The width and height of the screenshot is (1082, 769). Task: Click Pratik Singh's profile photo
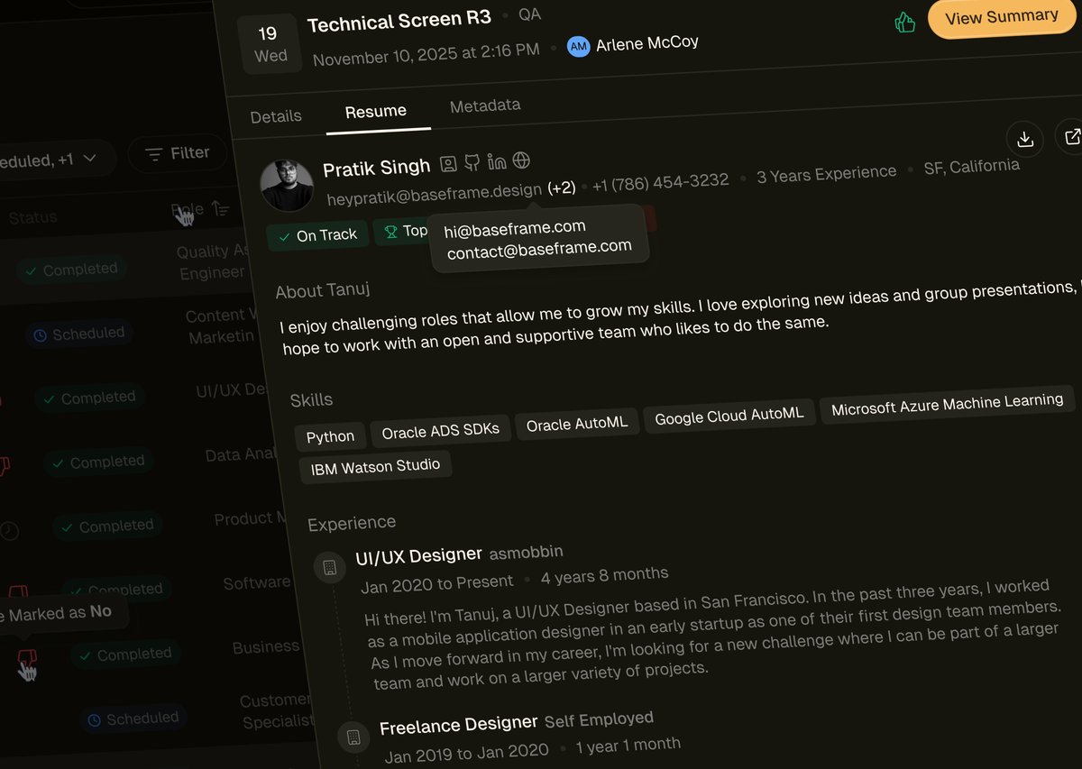click(x=287, y=185)
